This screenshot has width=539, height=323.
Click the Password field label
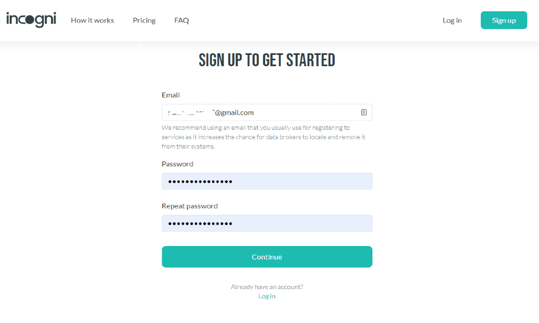[x=177, y=164]
